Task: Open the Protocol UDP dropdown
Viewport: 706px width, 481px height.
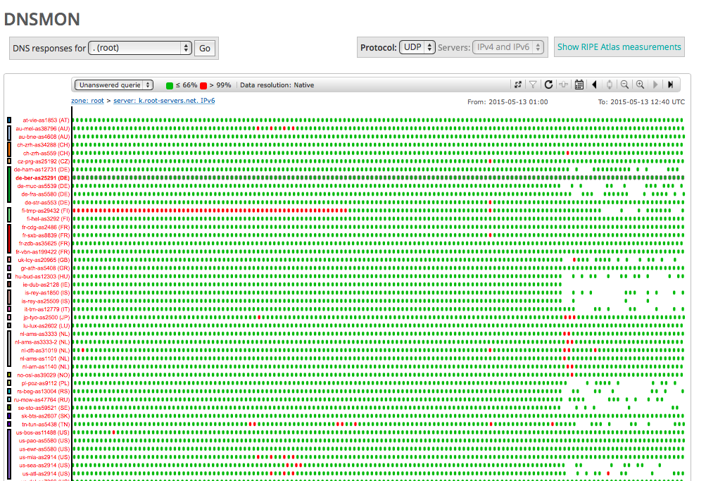Action: (416, 47)
